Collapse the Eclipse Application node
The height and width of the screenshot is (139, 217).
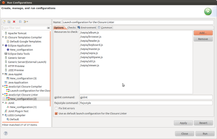coord(3,45)
